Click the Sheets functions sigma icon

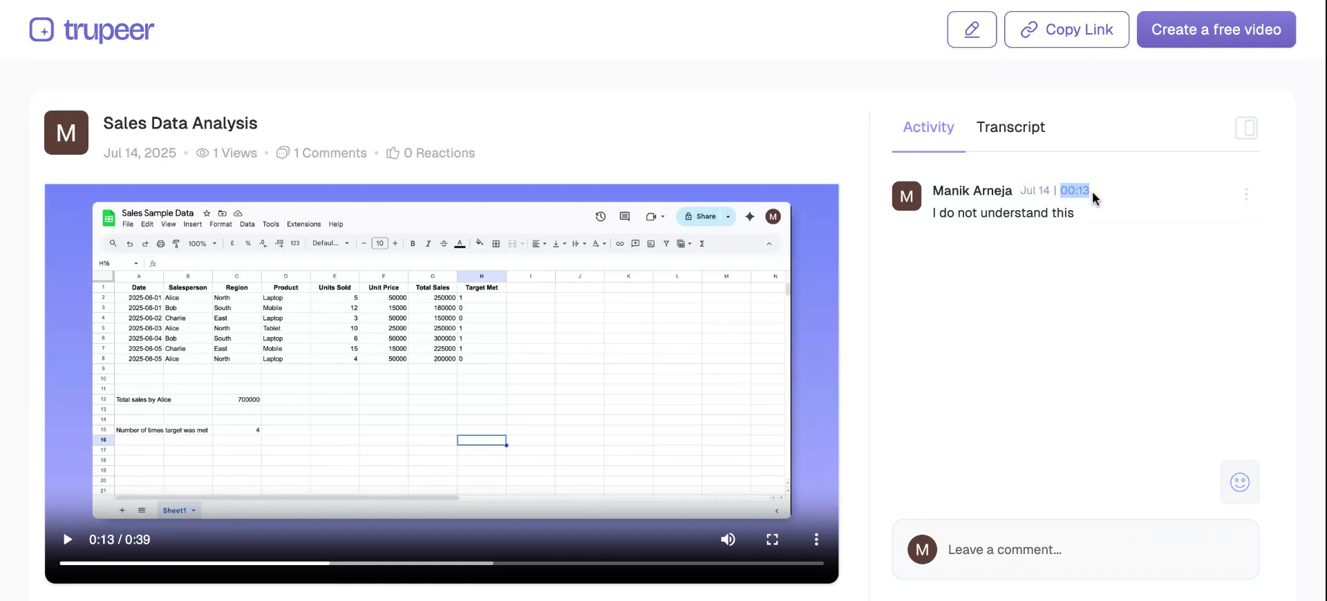pyautogui.click(x=702, y=244)
